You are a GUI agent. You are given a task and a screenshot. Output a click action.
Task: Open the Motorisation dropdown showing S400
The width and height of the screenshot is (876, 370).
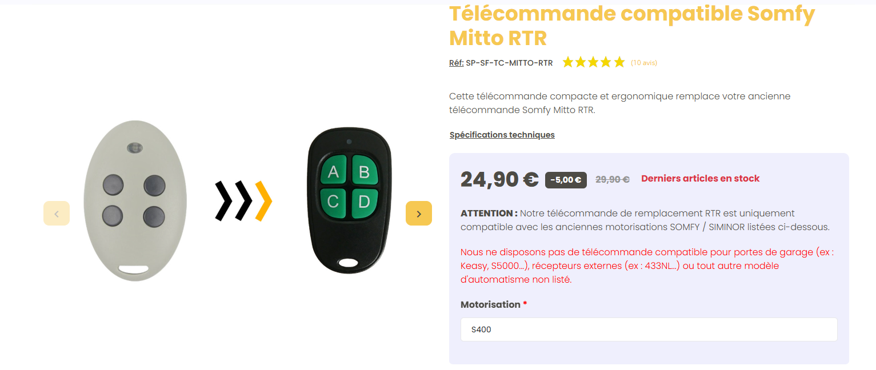649,329
